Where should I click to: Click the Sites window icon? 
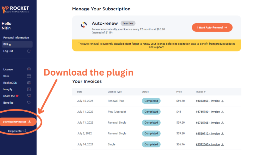tap(29, 76)
